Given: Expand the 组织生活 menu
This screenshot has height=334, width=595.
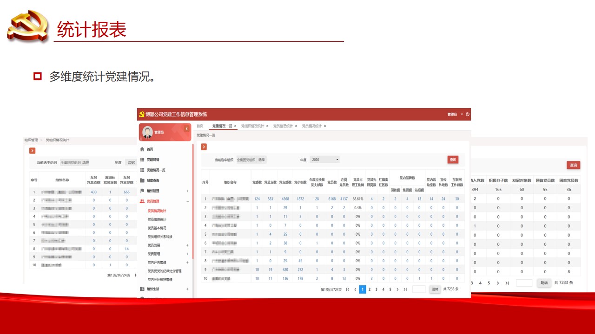Looking at the screenshot, I should pos(187,289).
